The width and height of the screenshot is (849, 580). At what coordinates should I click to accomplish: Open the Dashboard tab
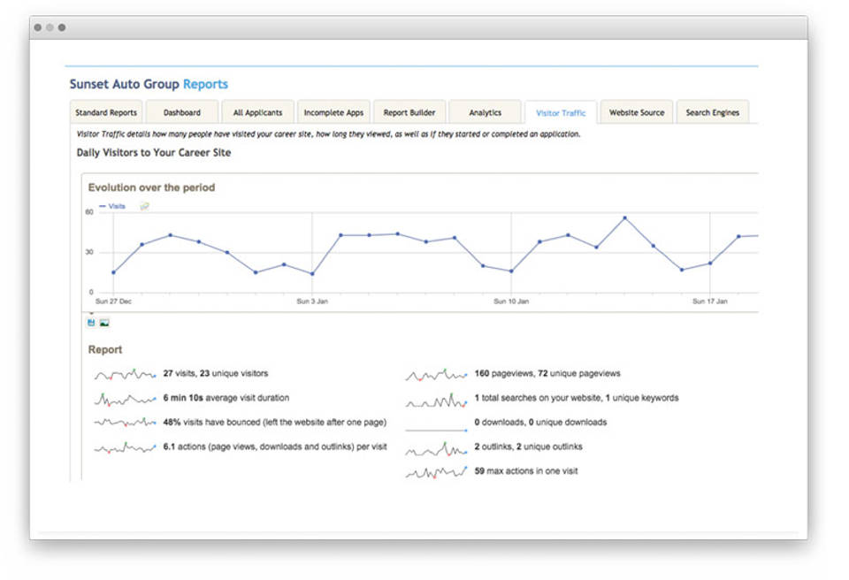182,113
